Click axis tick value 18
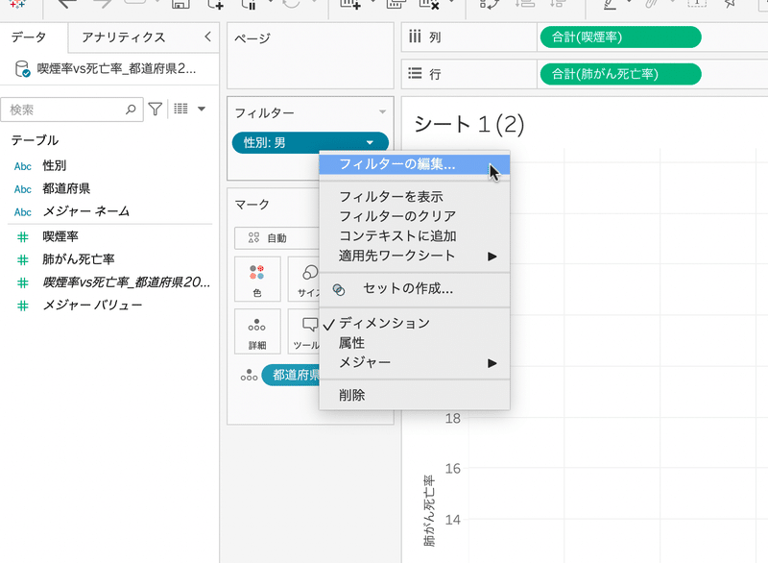 pyautogui.click(x=452, y=419)
